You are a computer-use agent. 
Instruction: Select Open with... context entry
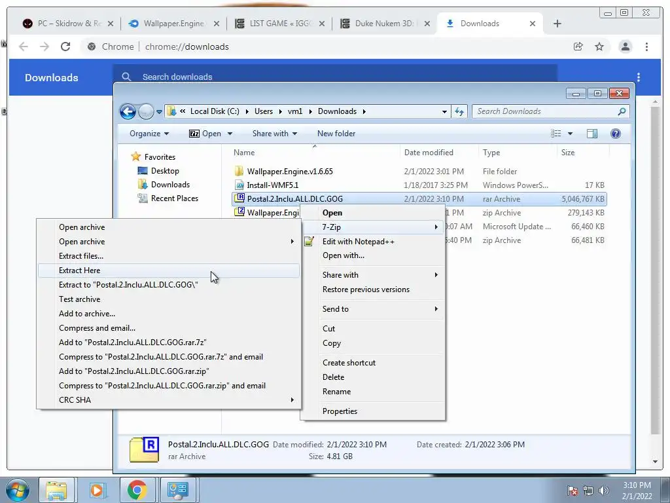tap(372, 255)
